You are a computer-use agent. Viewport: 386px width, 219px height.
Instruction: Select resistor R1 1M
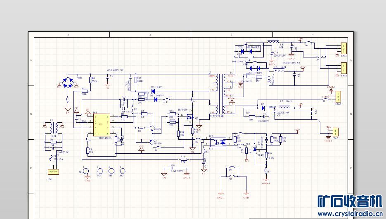(53, 142)
